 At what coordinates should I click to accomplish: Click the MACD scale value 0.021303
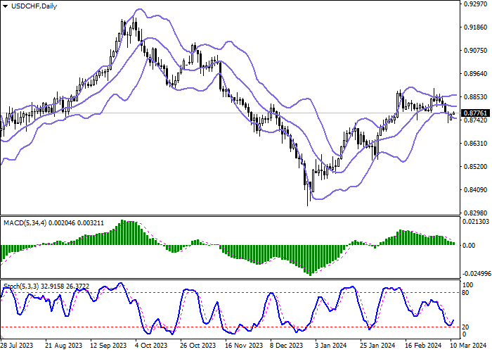pos(476,222)
